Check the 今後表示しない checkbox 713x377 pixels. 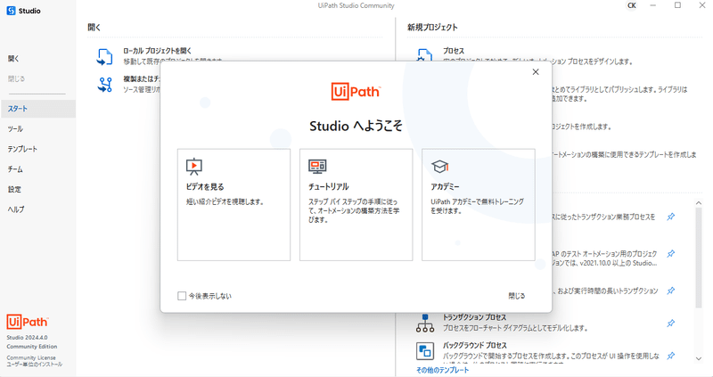tap(182, 296)
